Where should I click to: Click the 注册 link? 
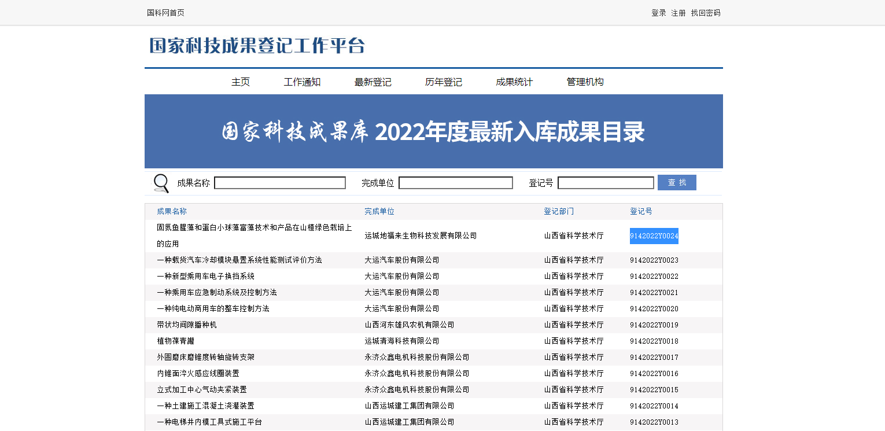pyautogui.click(x=679, y=13)
